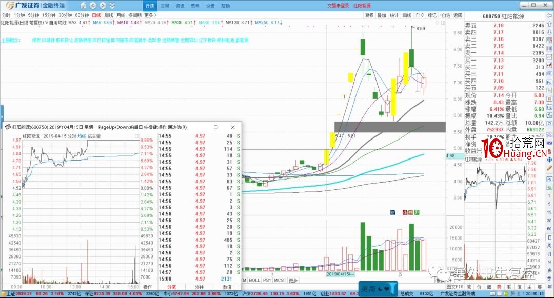Select 笔 tab below mini chart
The width and height of the screenshot is (554, 298).
pos(469,287)
